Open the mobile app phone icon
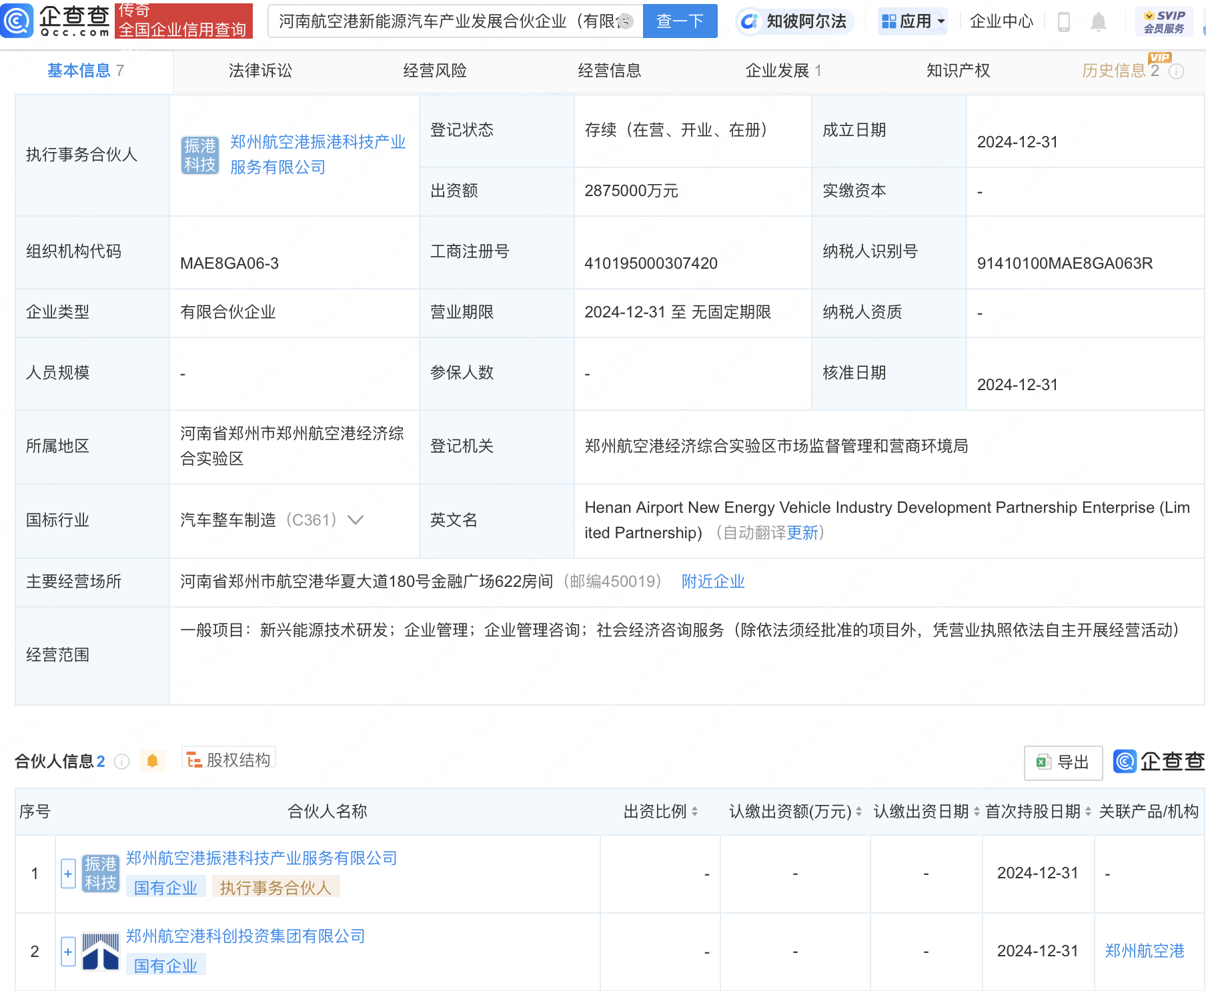Image resolution: width=1206 pixels, height=991 pixels. click(x=1064, y=22)
